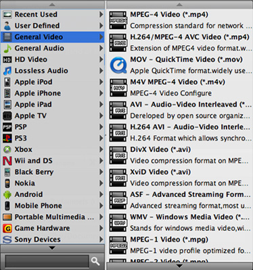Select the Apple TV category

pos(52,116)
